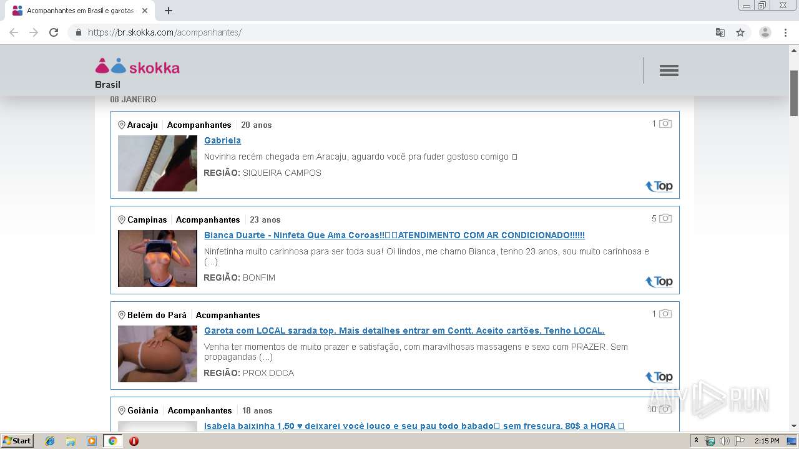Screen dimensions: 799x449
Task: Click the camera icon in Bianca Duarte listing
Action: point(665,218)
